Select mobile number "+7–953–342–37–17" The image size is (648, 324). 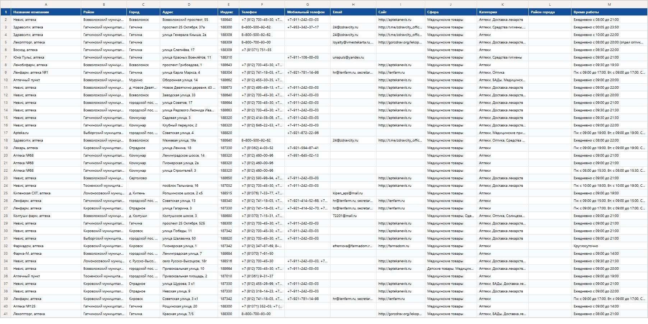coord(307,27)
